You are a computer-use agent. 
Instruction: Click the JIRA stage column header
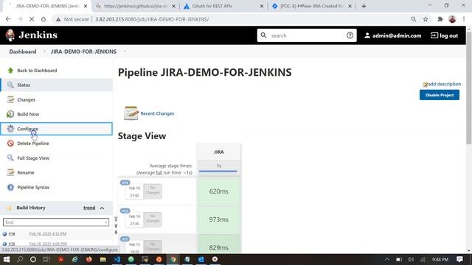tap(219, 152)
